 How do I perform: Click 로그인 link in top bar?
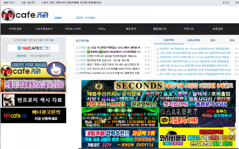226,3
